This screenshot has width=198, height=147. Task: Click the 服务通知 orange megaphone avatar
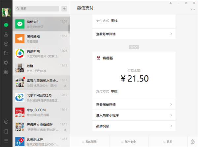20,38
